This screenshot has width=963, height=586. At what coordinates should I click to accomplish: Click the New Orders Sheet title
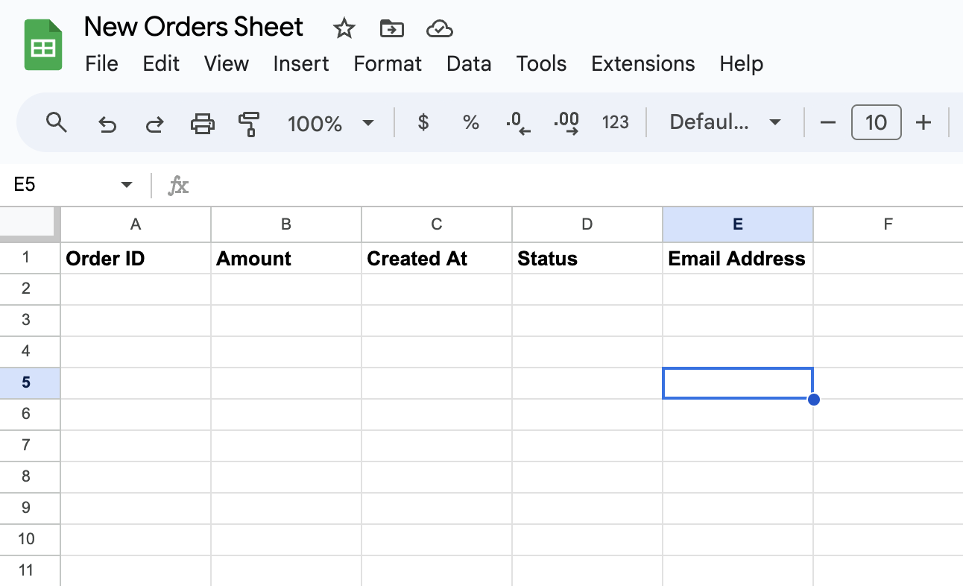[194, 28]
